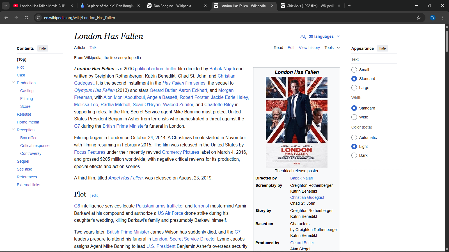
Task: Edit the Plot section
Action: coord(95,195)
